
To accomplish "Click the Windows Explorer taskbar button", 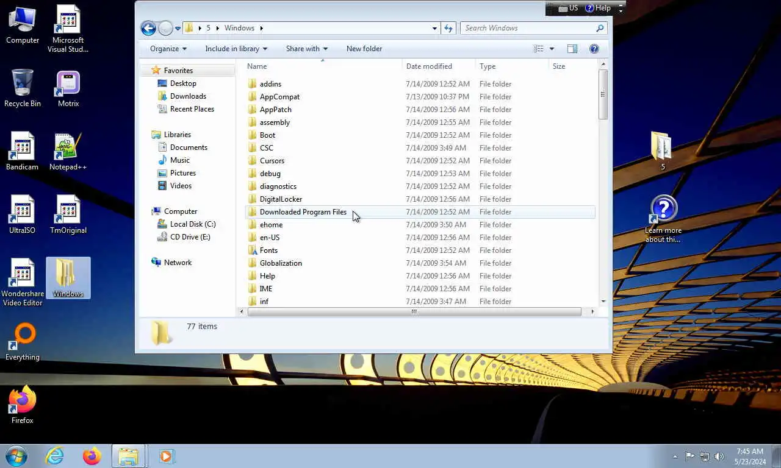I will point(129,456).
